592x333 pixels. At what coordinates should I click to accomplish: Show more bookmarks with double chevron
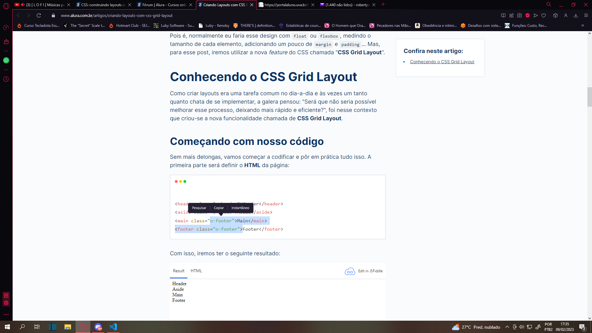click(x=583, y=26)
